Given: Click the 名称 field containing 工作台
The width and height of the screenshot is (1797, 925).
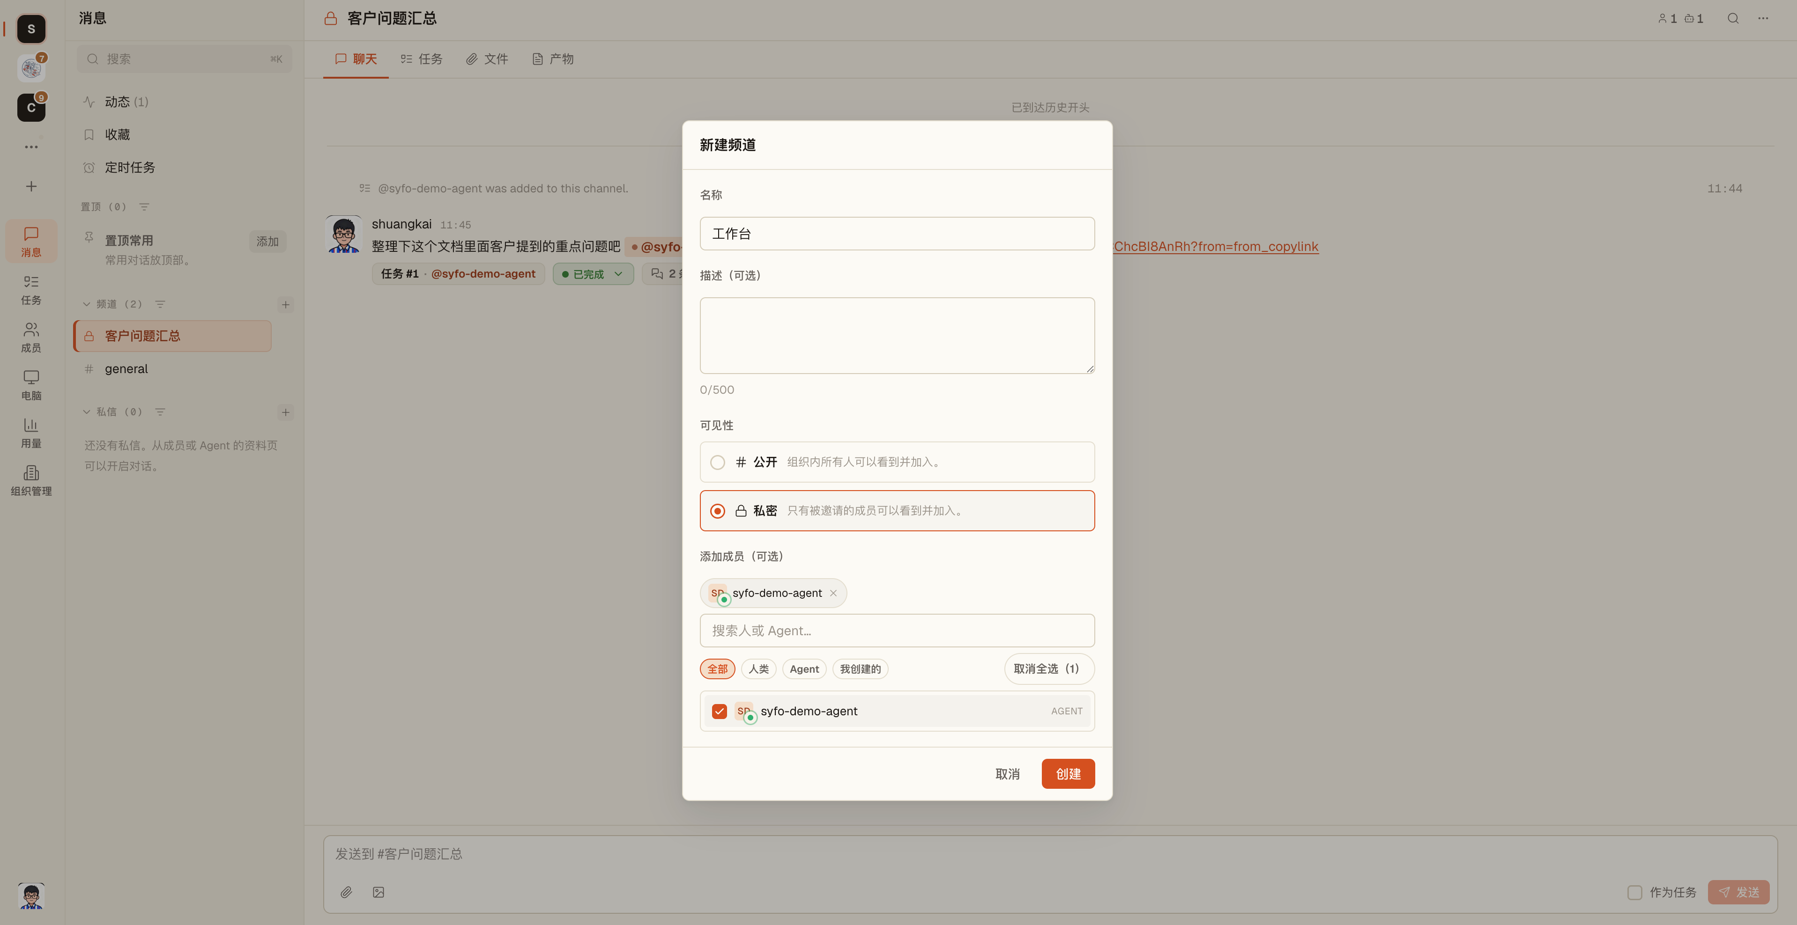Looking at the screenshot, I should point(897,234).
